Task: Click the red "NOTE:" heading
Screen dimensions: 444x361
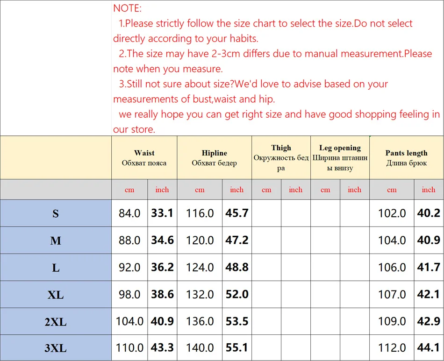Action: [x=127, y=8]
